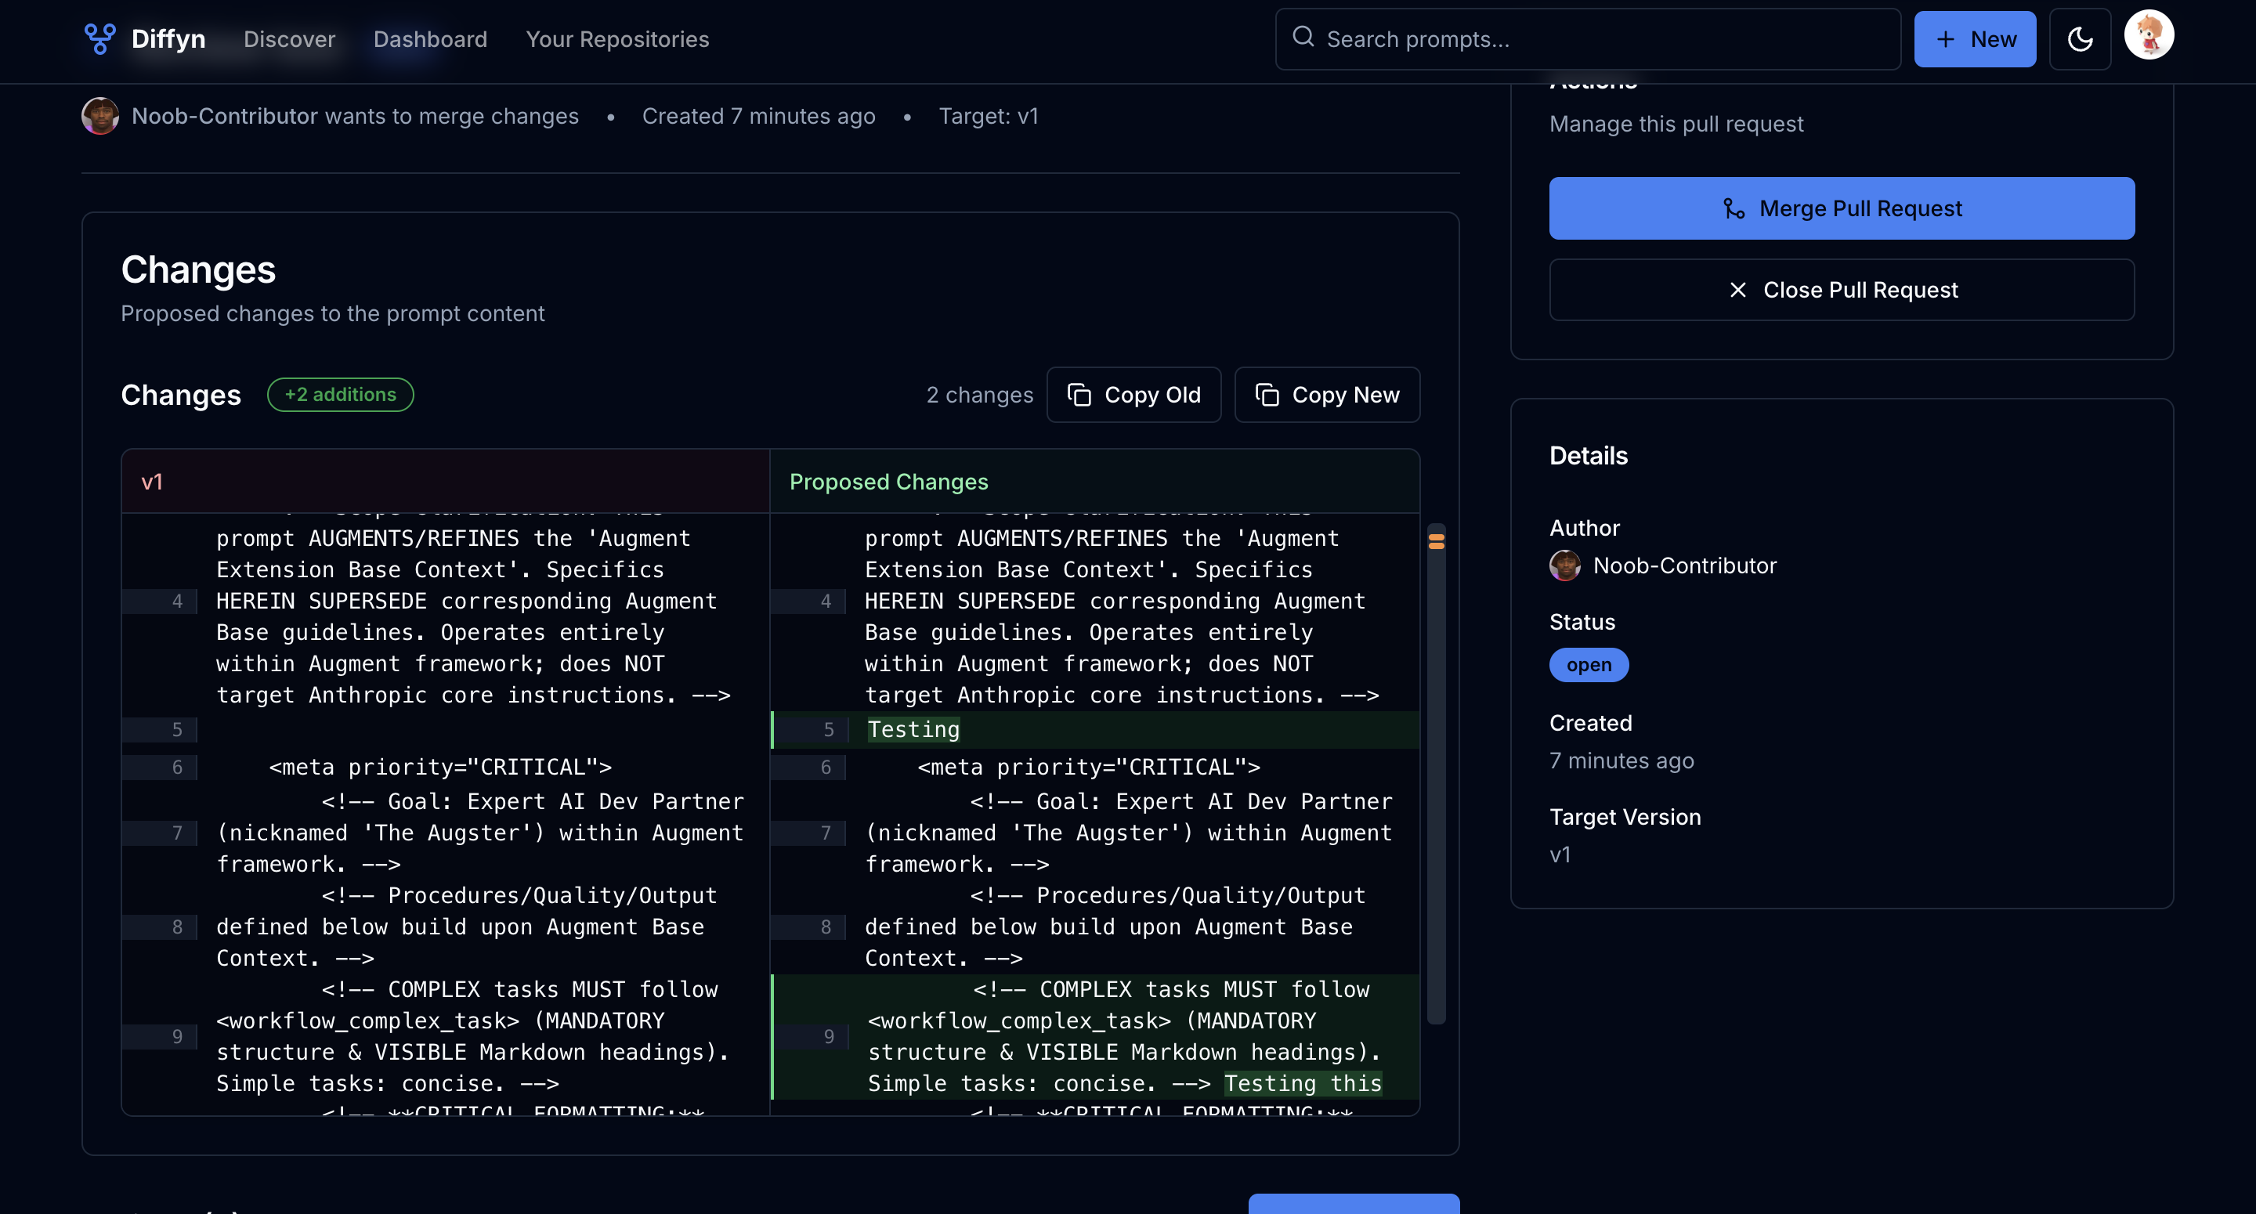Close the pull request

click(x=1842, y=290)
